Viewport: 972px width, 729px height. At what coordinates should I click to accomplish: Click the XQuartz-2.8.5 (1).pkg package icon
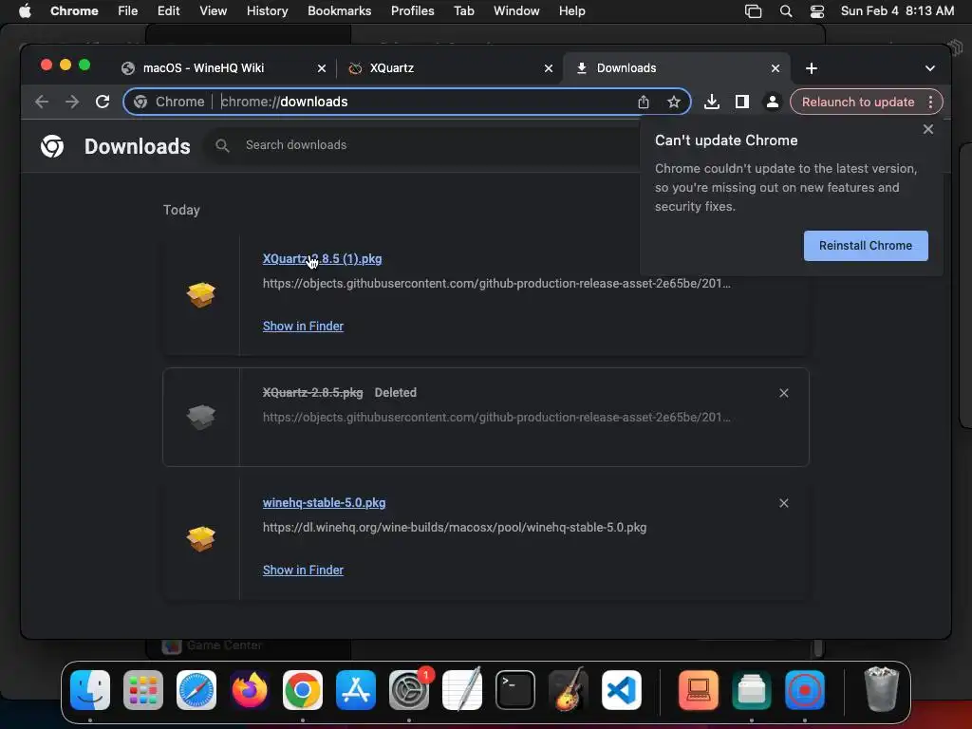coord(201,295)
